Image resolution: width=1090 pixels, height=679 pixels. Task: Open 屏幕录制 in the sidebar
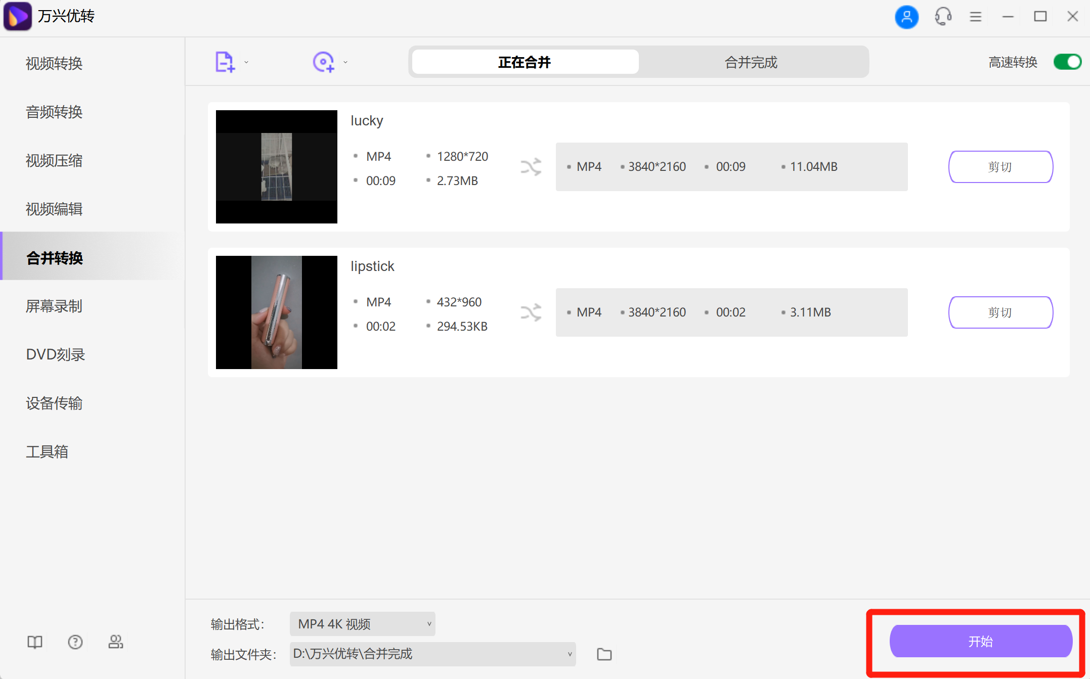(54, 306)
